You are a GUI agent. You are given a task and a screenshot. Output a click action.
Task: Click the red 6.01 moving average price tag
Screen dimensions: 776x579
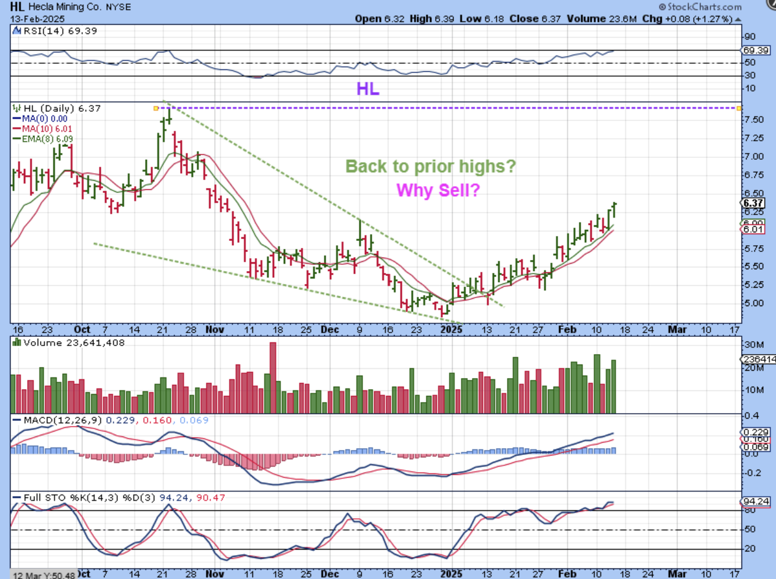(x=753, y=229)
